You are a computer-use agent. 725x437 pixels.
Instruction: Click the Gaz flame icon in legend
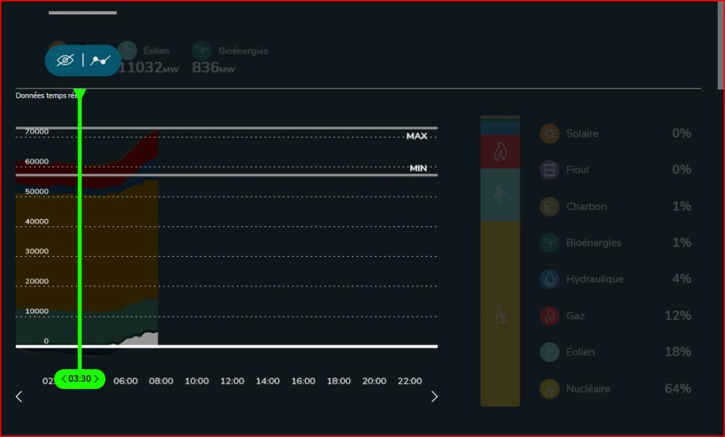[x=549, y=315]
